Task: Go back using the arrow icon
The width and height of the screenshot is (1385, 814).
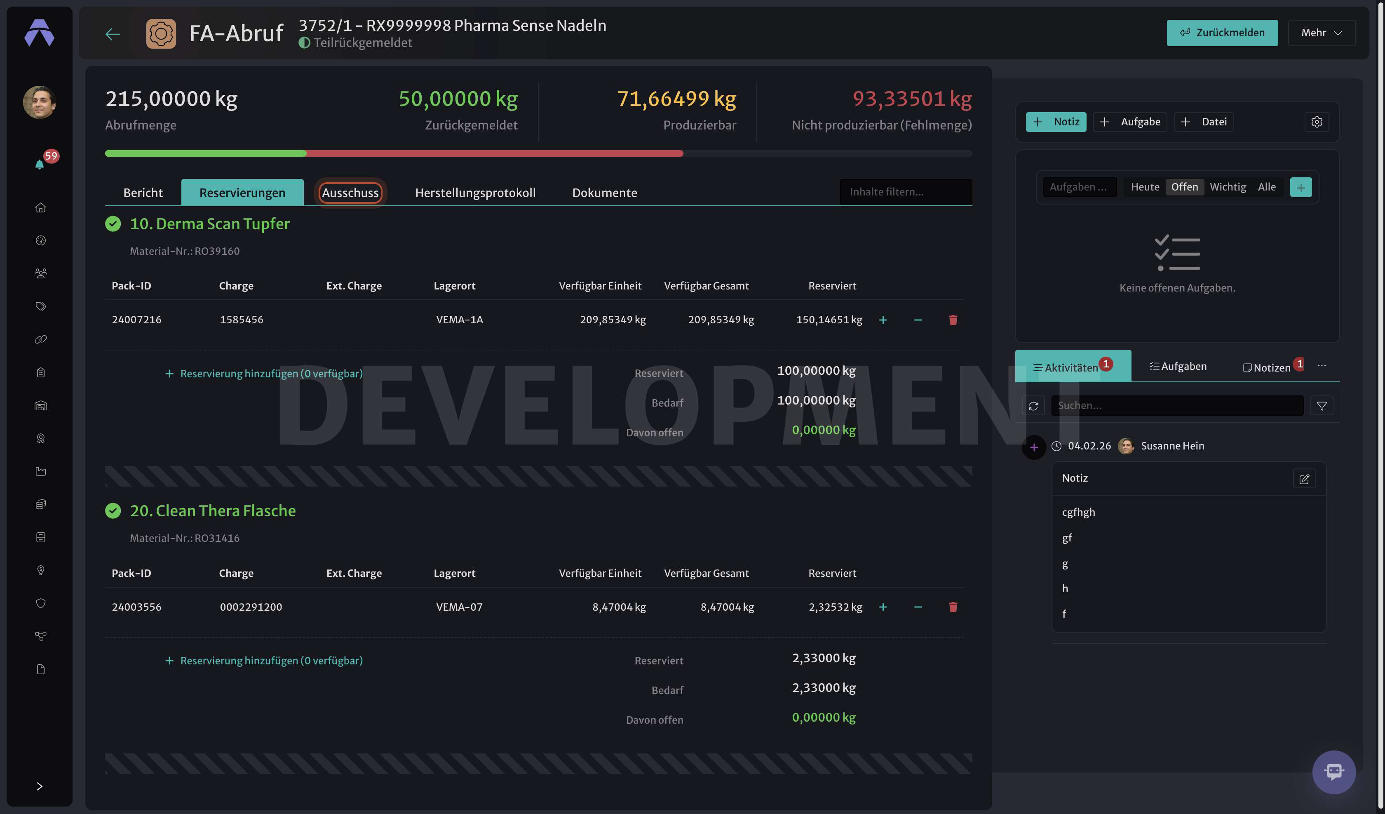Action: click(x=113, y=34)
